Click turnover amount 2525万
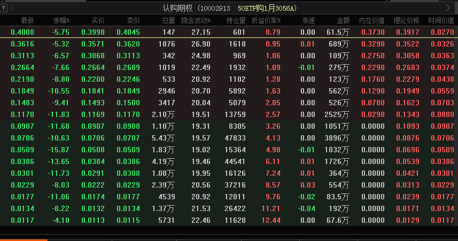This screenshot has width=458, height=241. [x=337, y=115]
